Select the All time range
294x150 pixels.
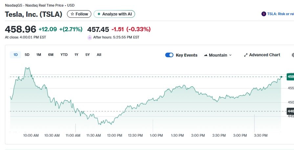point(99,55)
